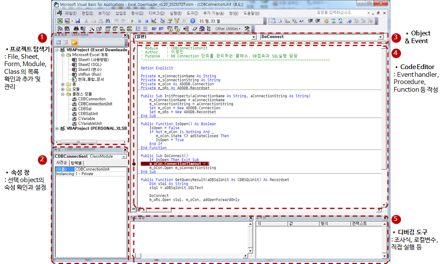The width and height of the screenshot is (444, 264).
Task: Click the code editor horizontal scrollbar thumb
Action: point(159,210)
